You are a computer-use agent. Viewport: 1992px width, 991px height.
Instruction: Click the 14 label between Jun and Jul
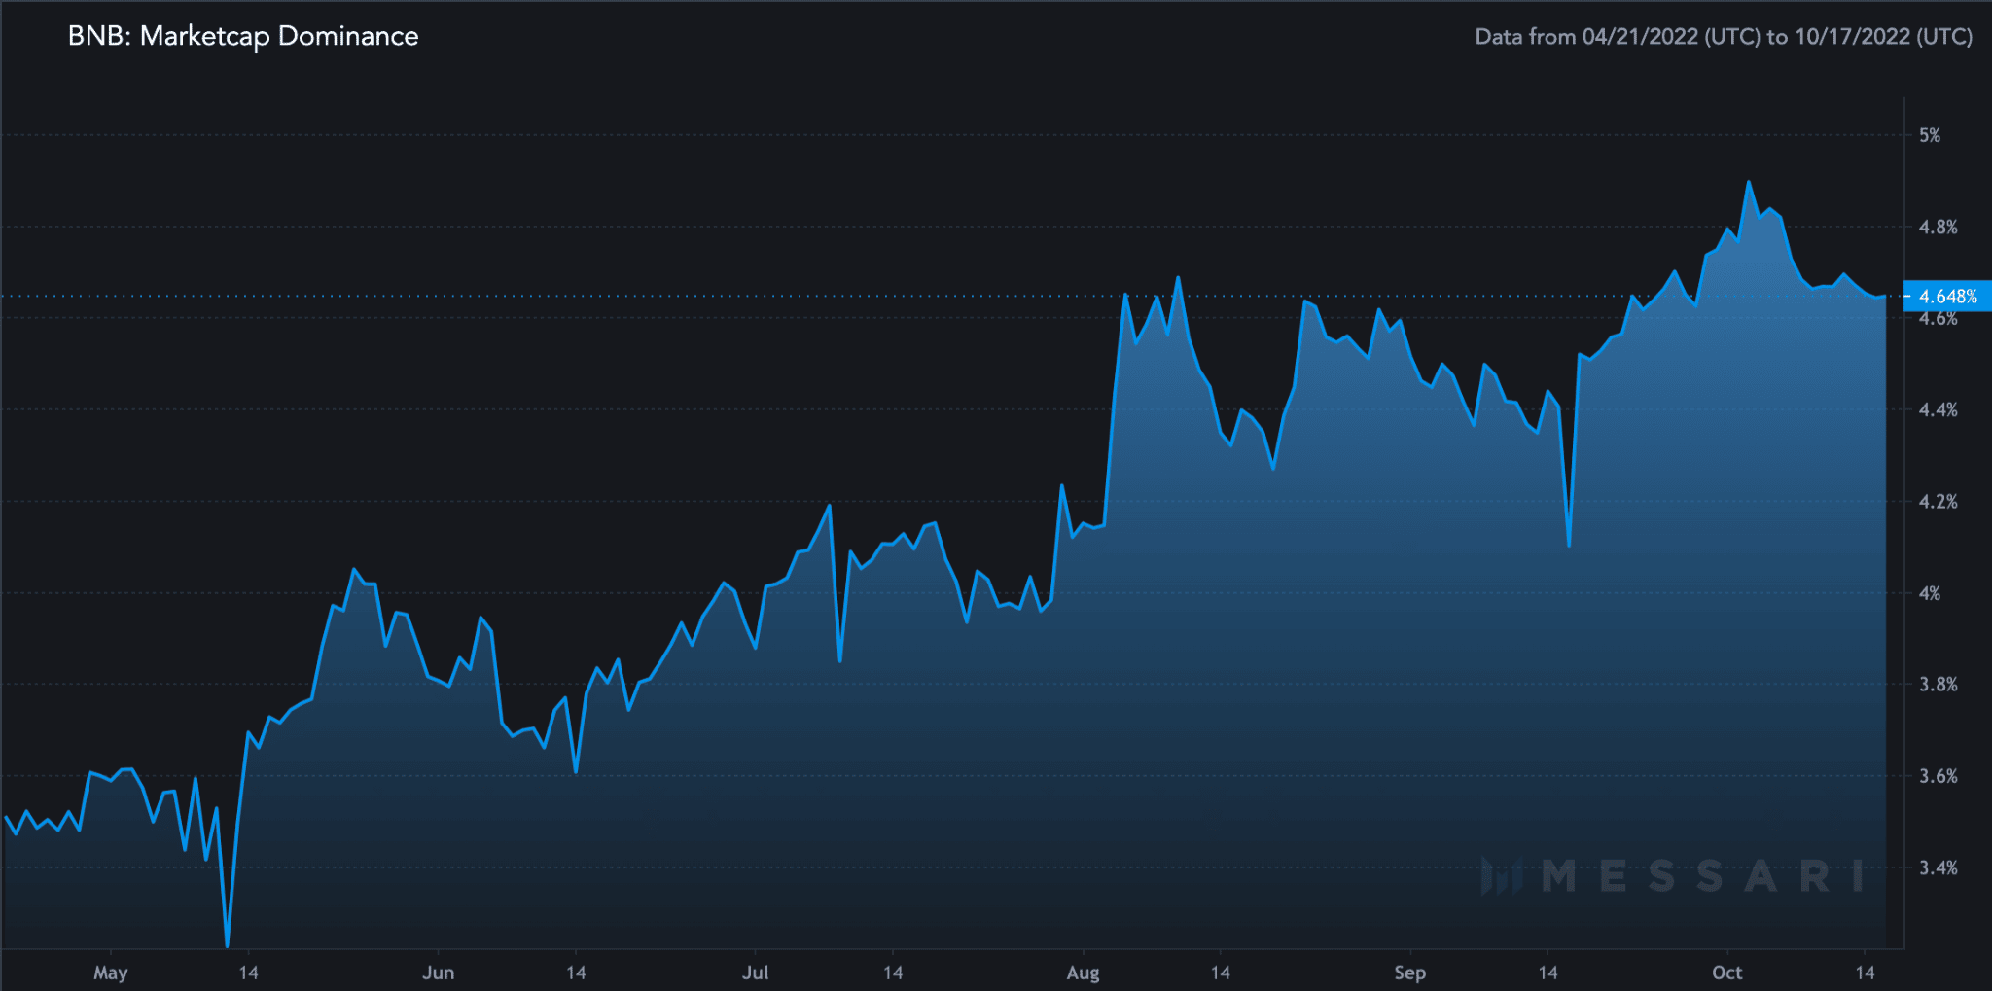(576, 973)
